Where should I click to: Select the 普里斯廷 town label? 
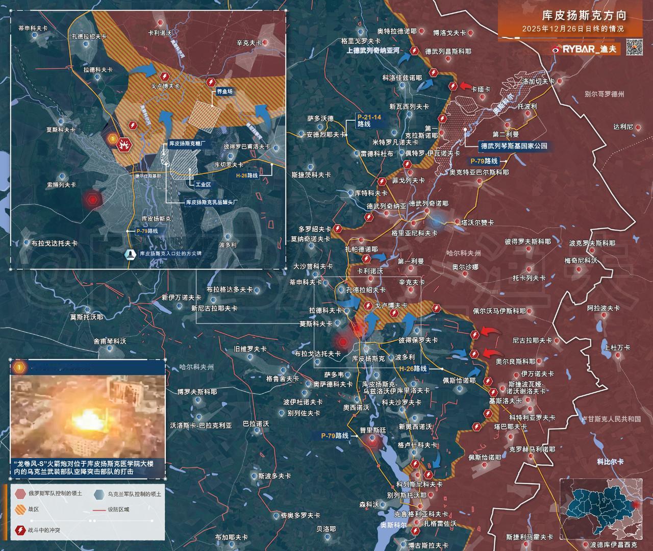[373, 430]
